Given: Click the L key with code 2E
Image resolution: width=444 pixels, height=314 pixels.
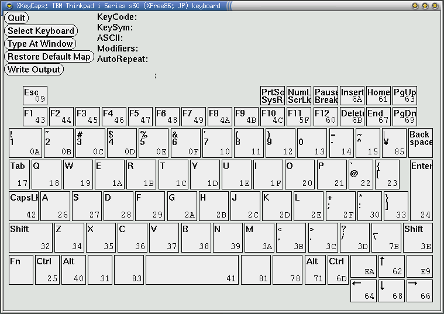Looking at the screenshot, I should point(309,206).
